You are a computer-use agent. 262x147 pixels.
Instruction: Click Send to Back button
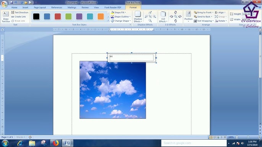(x=203, y=17)
